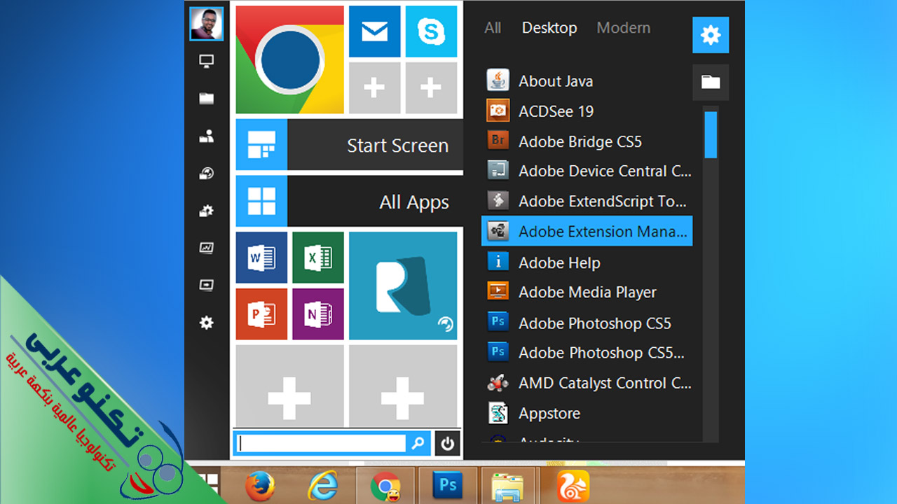897x504 pixels.
Task: Open the PowerPoint tile
Action: (x=261, y=314)
